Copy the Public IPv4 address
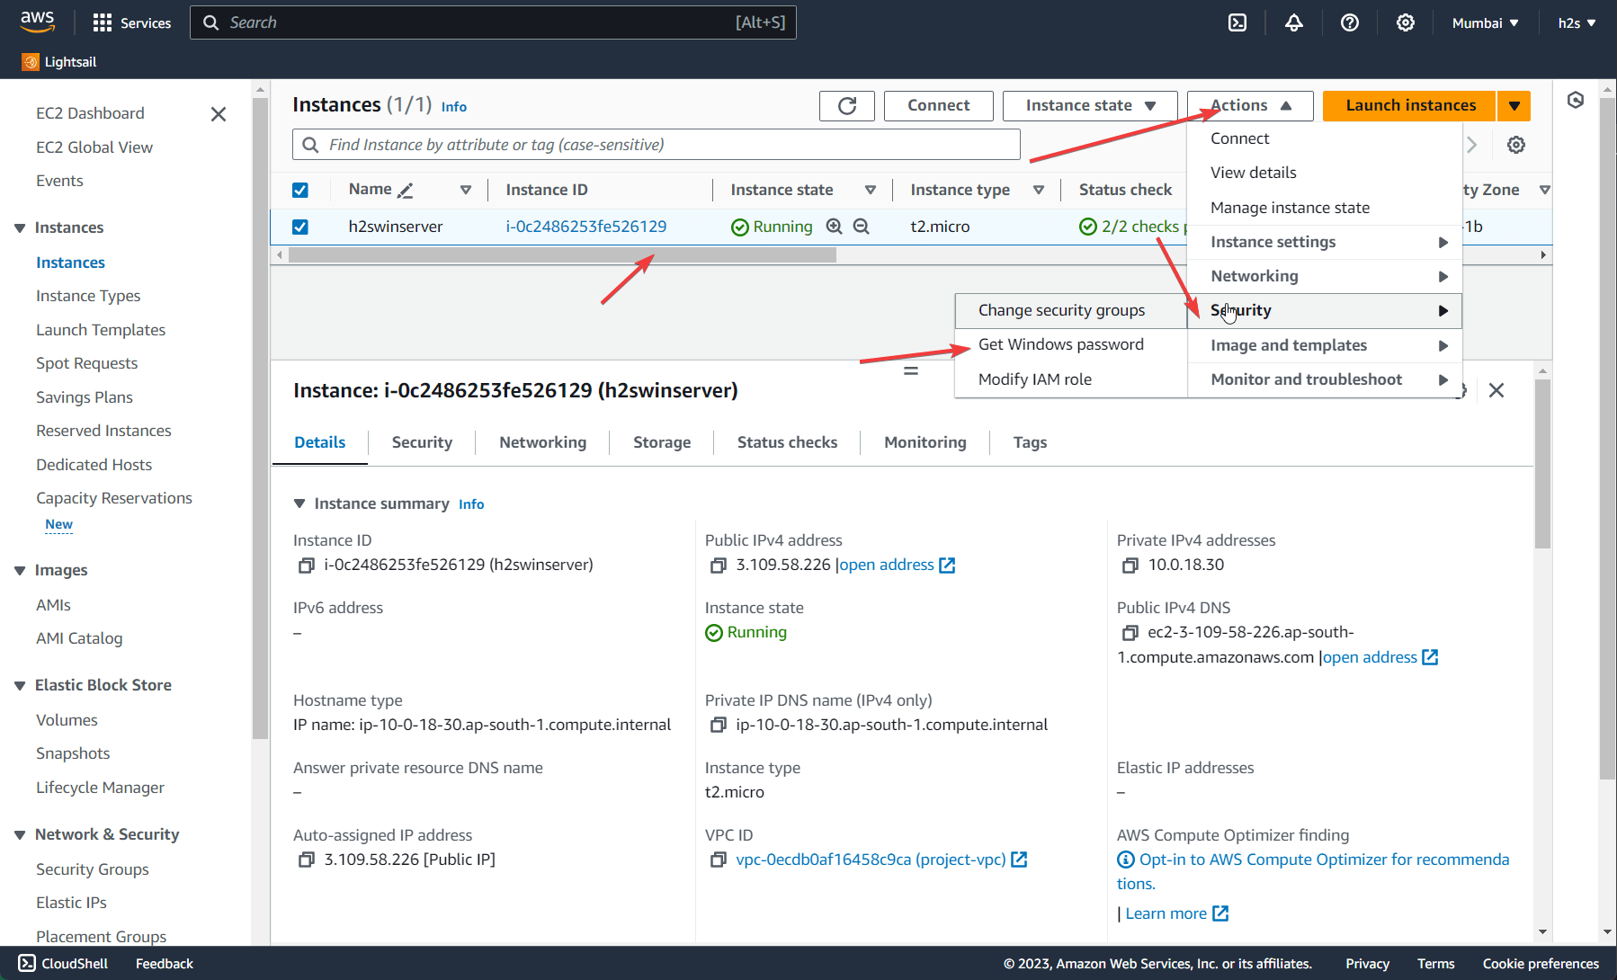Screen dimensions: 1617x980 pyautogui.click(x=718, y=565)
